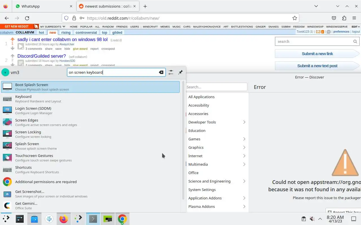Open the Screen Edges settings icon
361x225 pixels.
(7, 122)
